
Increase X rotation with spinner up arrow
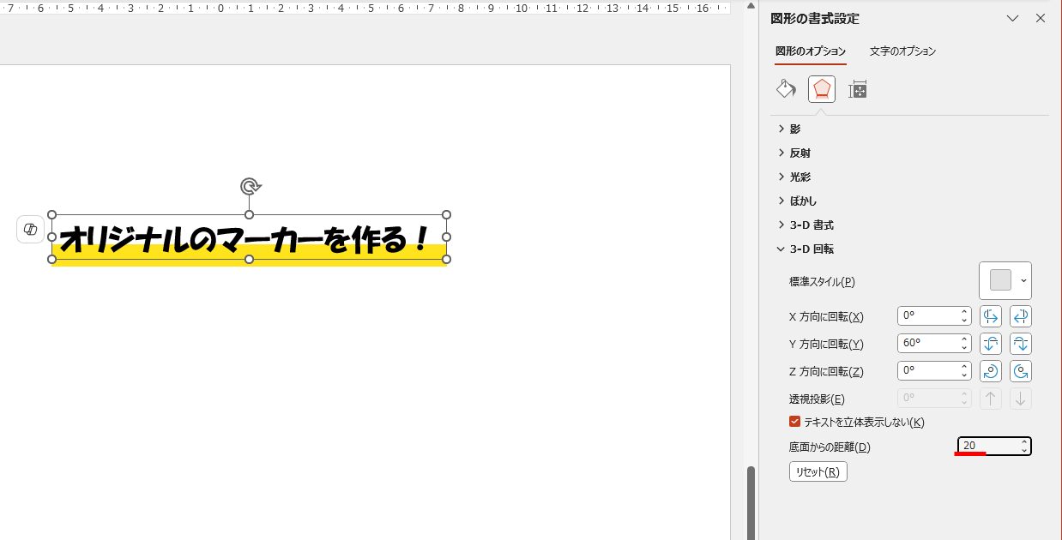[x=965, y=312]
